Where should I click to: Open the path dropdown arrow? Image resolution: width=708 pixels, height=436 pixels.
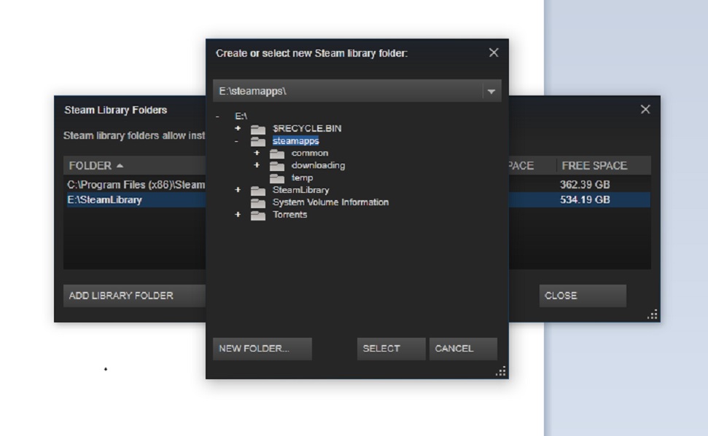click(491, 91)
